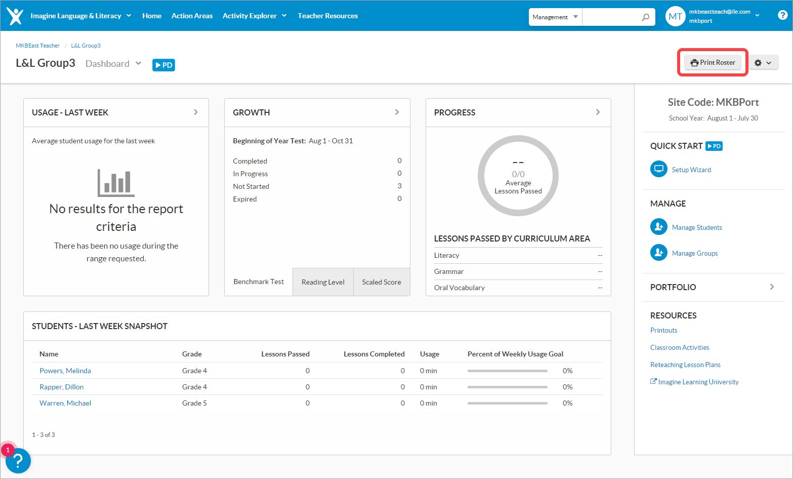Screen dimensions: 793x479
Task: Click the MT user avatar
Action: pos(675,17)
